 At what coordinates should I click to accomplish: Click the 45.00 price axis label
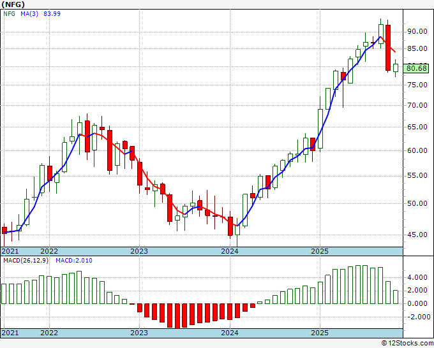pos(417,235)
